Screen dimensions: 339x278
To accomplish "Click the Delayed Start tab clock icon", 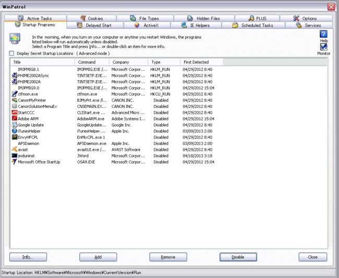I will 80,25.
